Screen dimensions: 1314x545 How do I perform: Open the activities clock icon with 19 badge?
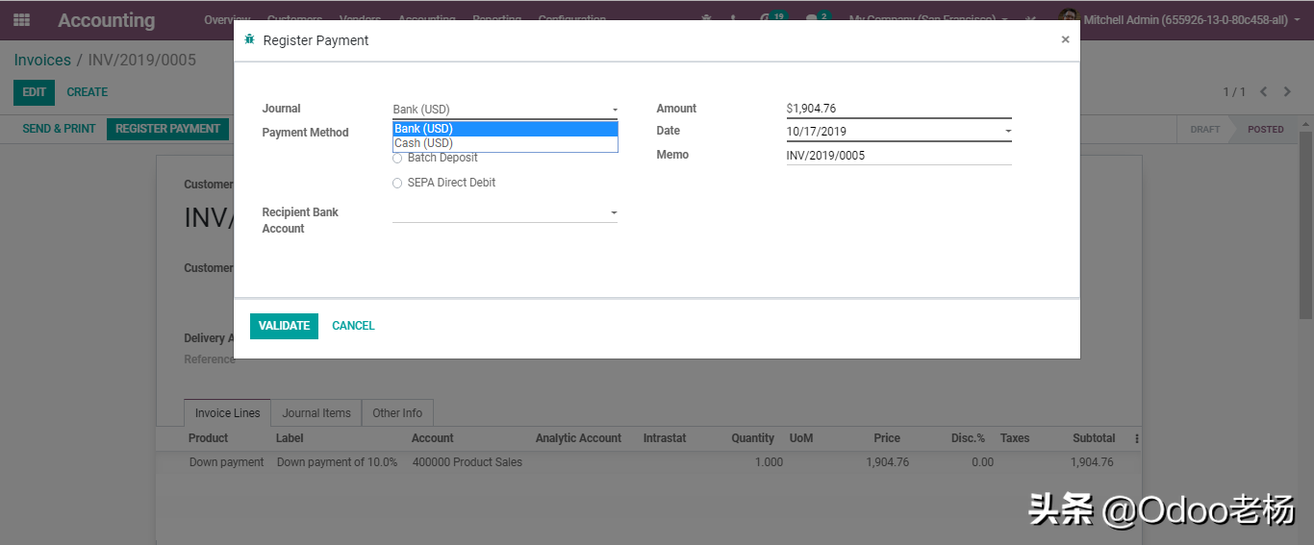[x=766, y=18]
